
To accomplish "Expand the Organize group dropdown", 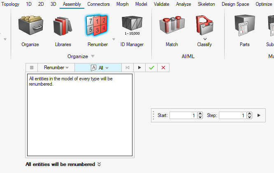I will coord(93,56).
